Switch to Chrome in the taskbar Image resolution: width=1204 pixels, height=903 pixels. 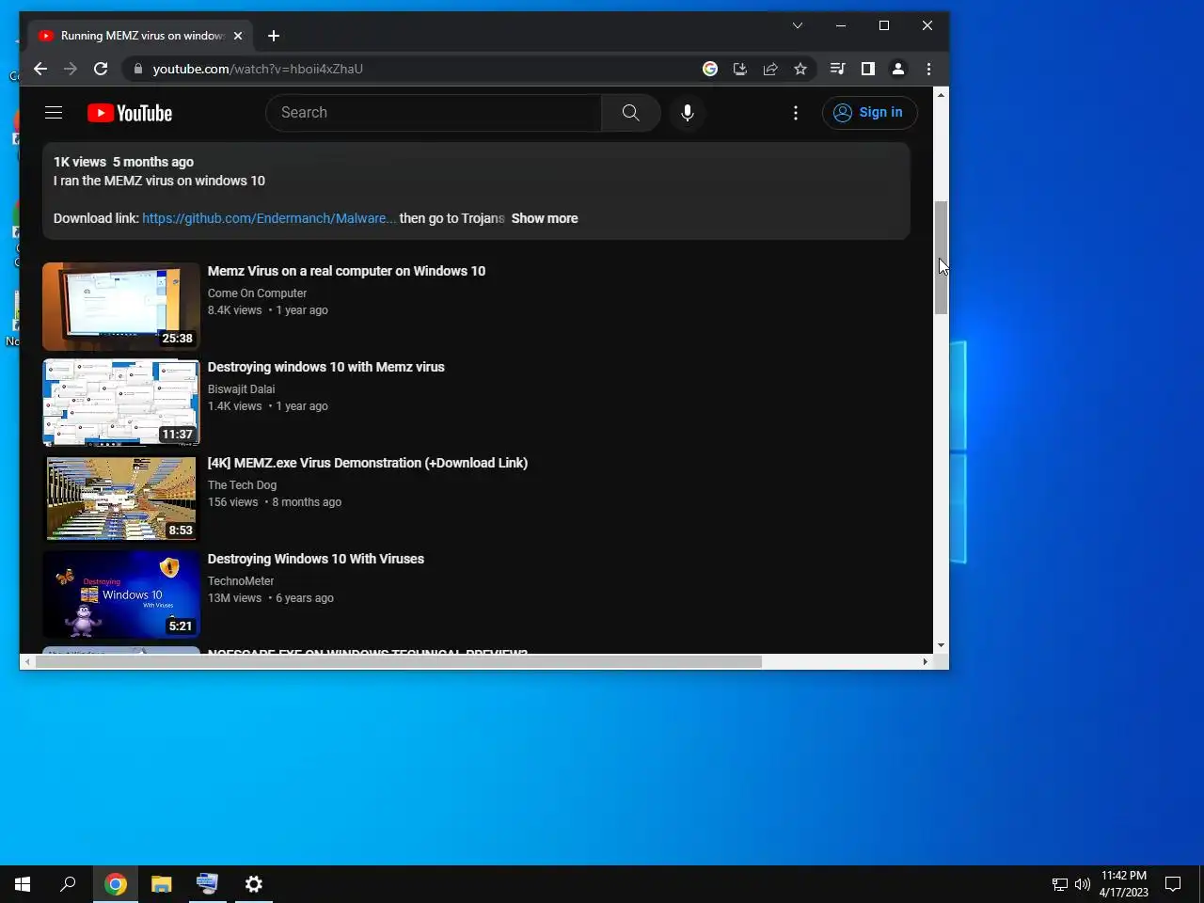116,884
